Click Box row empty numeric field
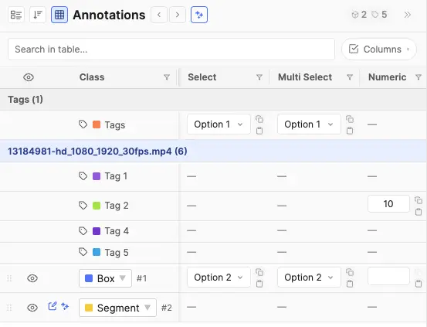This screenshot has width=427, height=327. [388, 276]
